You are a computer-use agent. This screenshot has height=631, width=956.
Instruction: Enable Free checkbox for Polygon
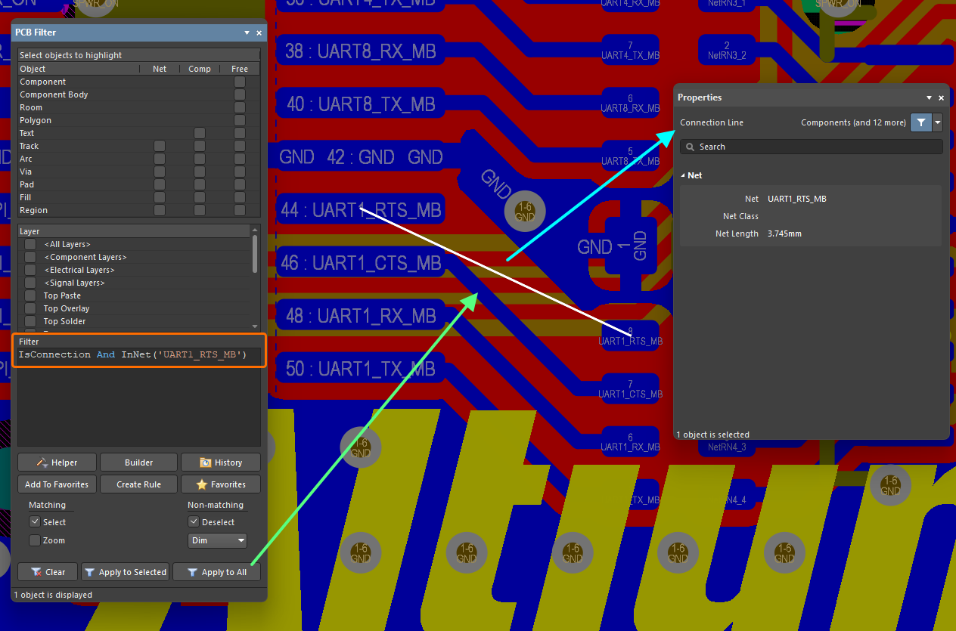point(240,120)
